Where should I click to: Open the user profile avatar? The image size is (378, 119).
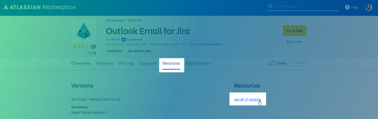[369, 8]
